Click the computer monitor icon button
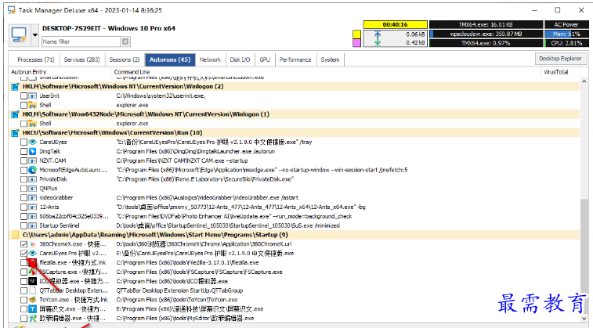 pyautogui.click(x=19, y=34)
